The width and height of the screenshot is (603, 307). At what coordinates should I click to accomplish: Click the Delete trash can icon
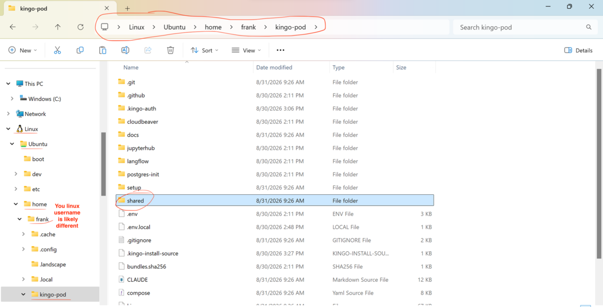(x=170, y=50)
